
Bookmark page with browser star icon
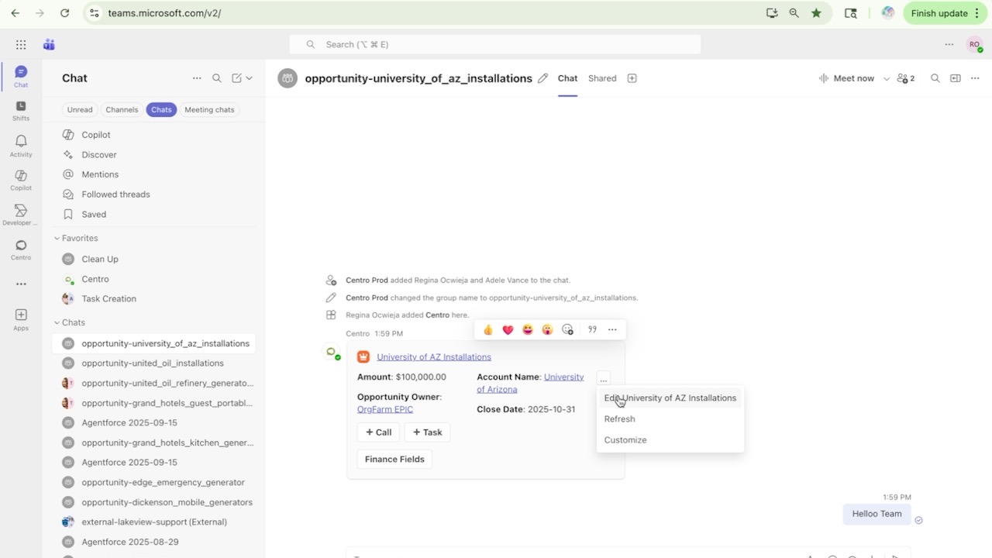[x=816, y=13]
